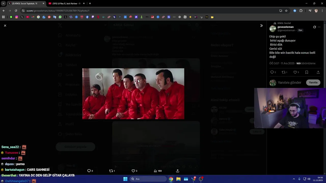Viewport: 326px width, 183px height.
Task: Open the Kick bookmark
Action: (x=11, y=17)
